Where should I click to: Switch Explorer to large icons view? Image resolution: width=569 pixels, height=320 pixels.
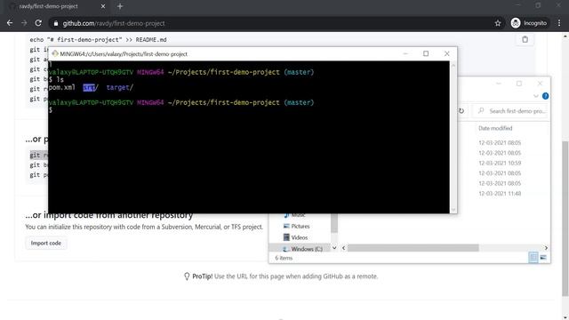pyautogui.click(x=543, y=257)
